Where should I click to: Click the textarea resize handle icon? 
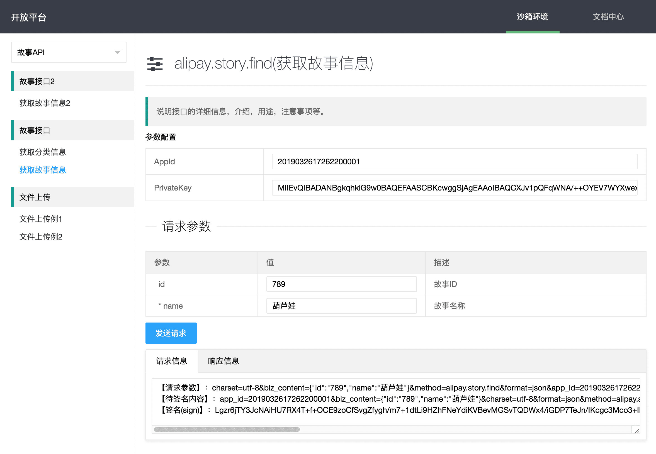pyautogui.click(x=637, y=431)
